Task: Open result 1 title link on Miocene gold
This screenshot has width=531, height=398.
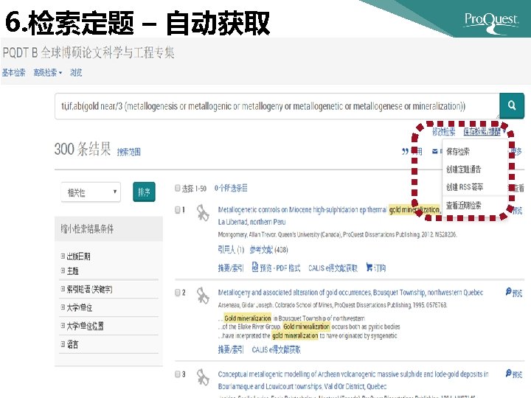Action: click(329, 215)
